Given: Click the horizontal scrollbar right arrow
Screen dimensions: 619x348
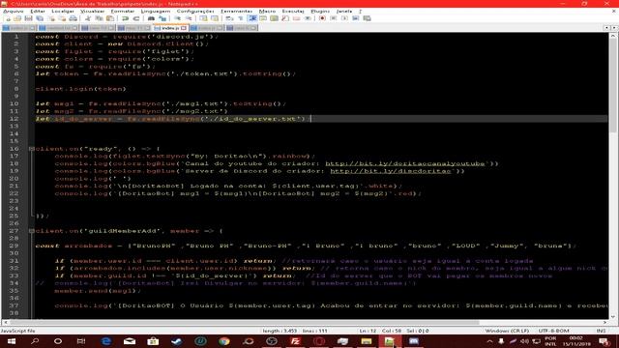Looking at the screenshot, I should [x=604, y=322].
